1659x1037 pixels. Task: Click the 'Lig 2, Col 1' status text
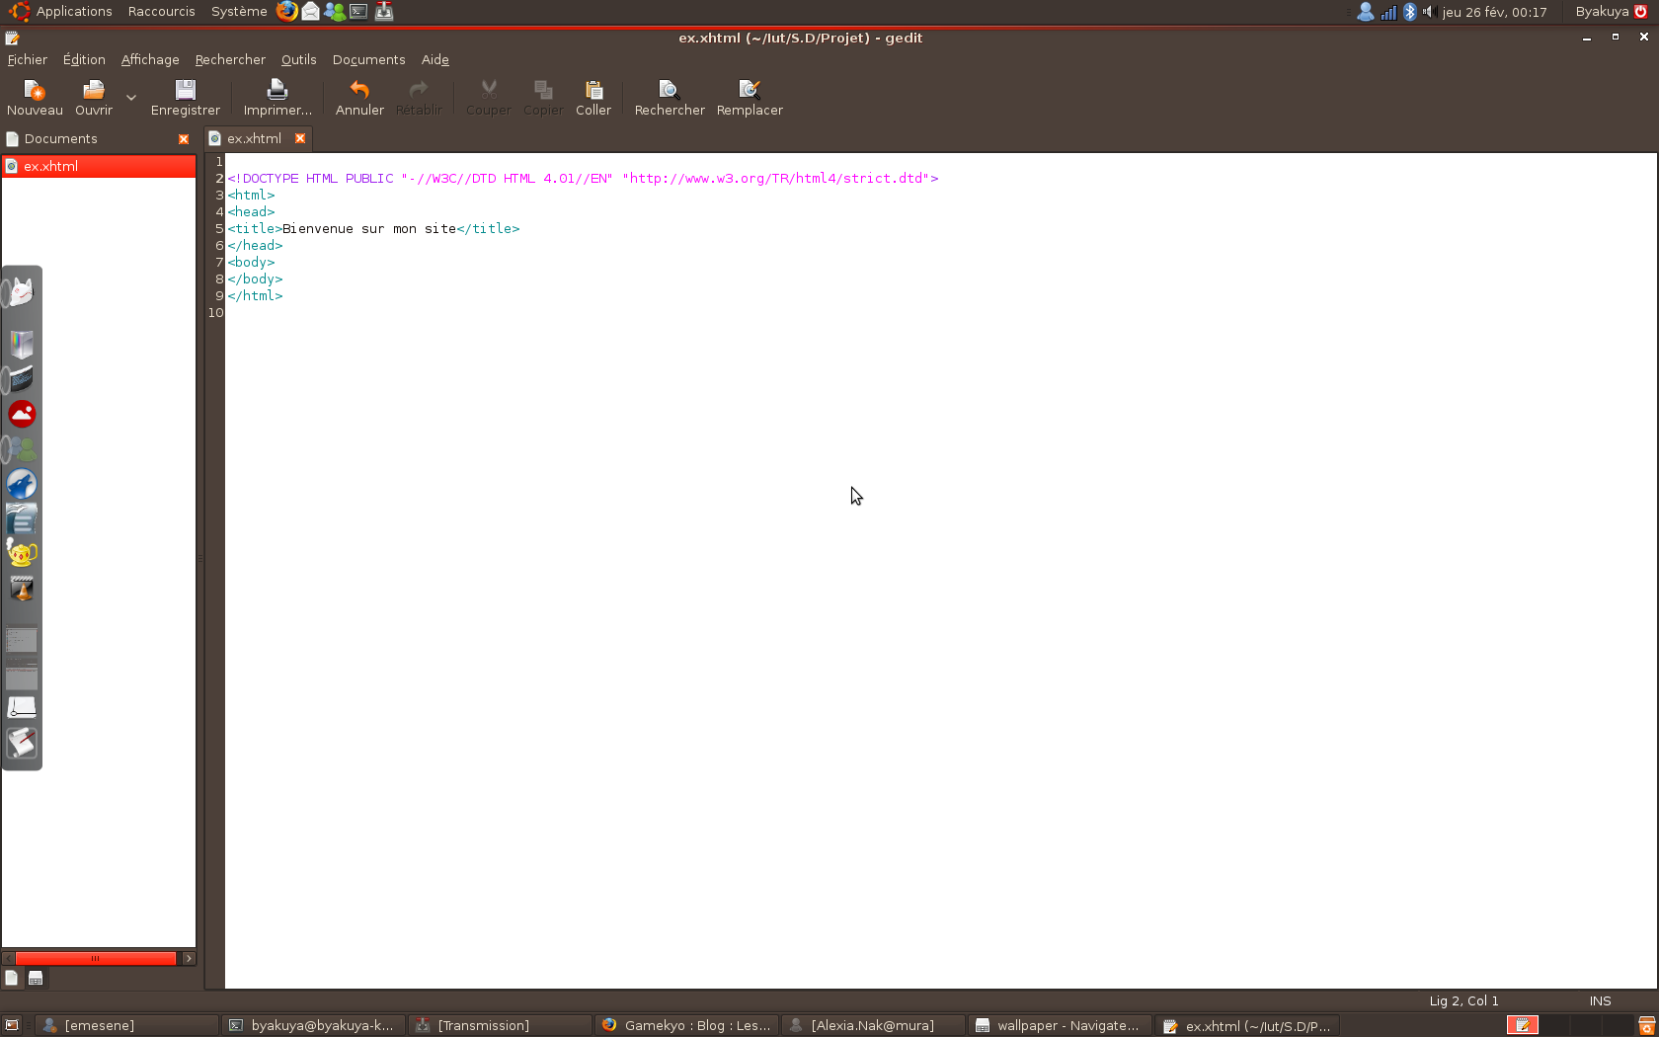[x=1463, y=1000]
